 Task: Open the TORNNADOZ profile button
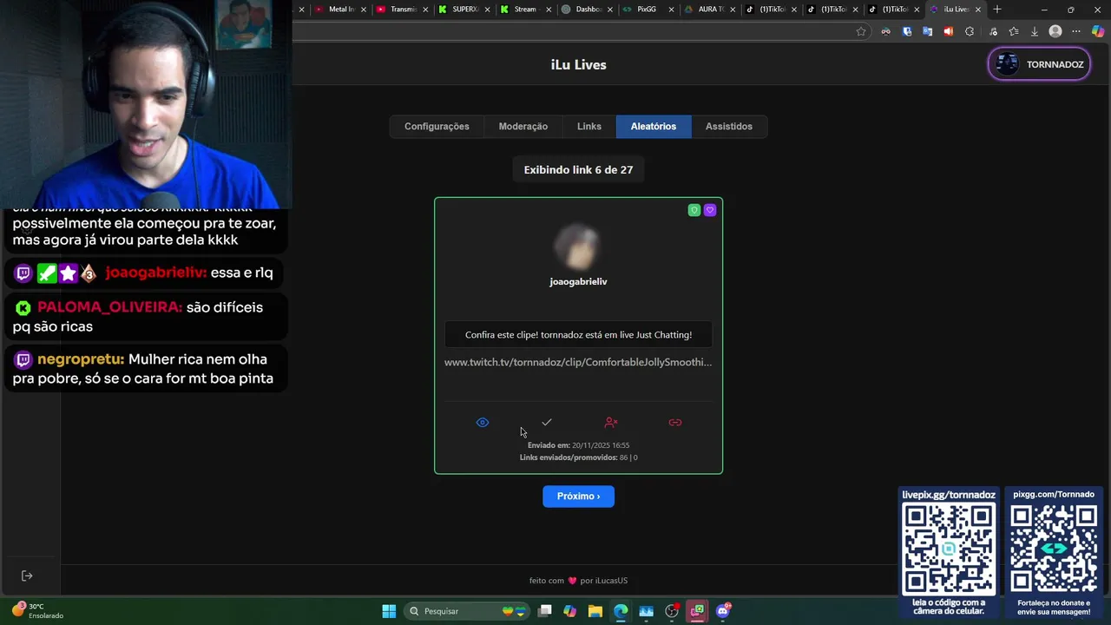pos(1039,64)
